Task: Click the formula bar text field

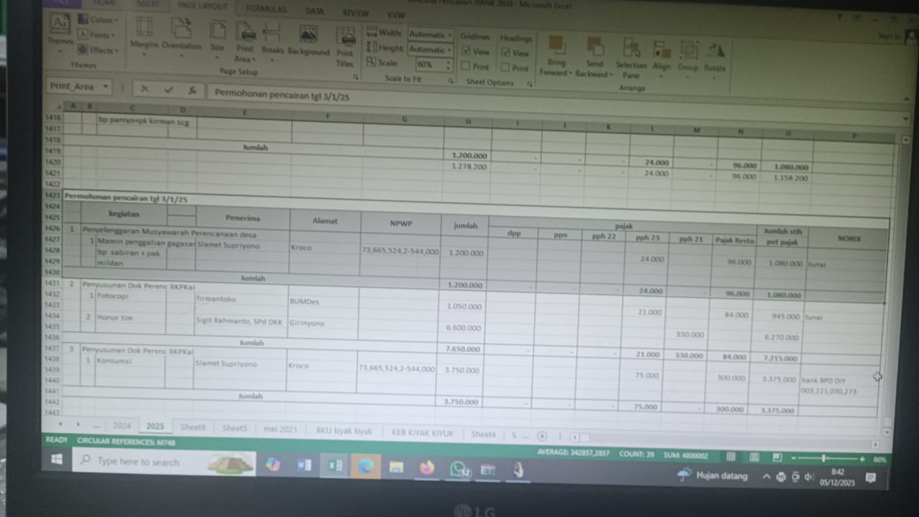Action: tap(503, 94)
